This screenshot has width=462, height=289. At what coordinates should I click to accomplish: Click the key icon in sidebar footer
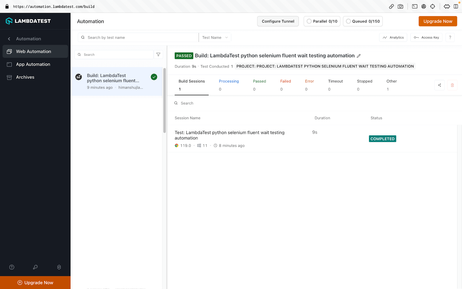click(35, 267)
